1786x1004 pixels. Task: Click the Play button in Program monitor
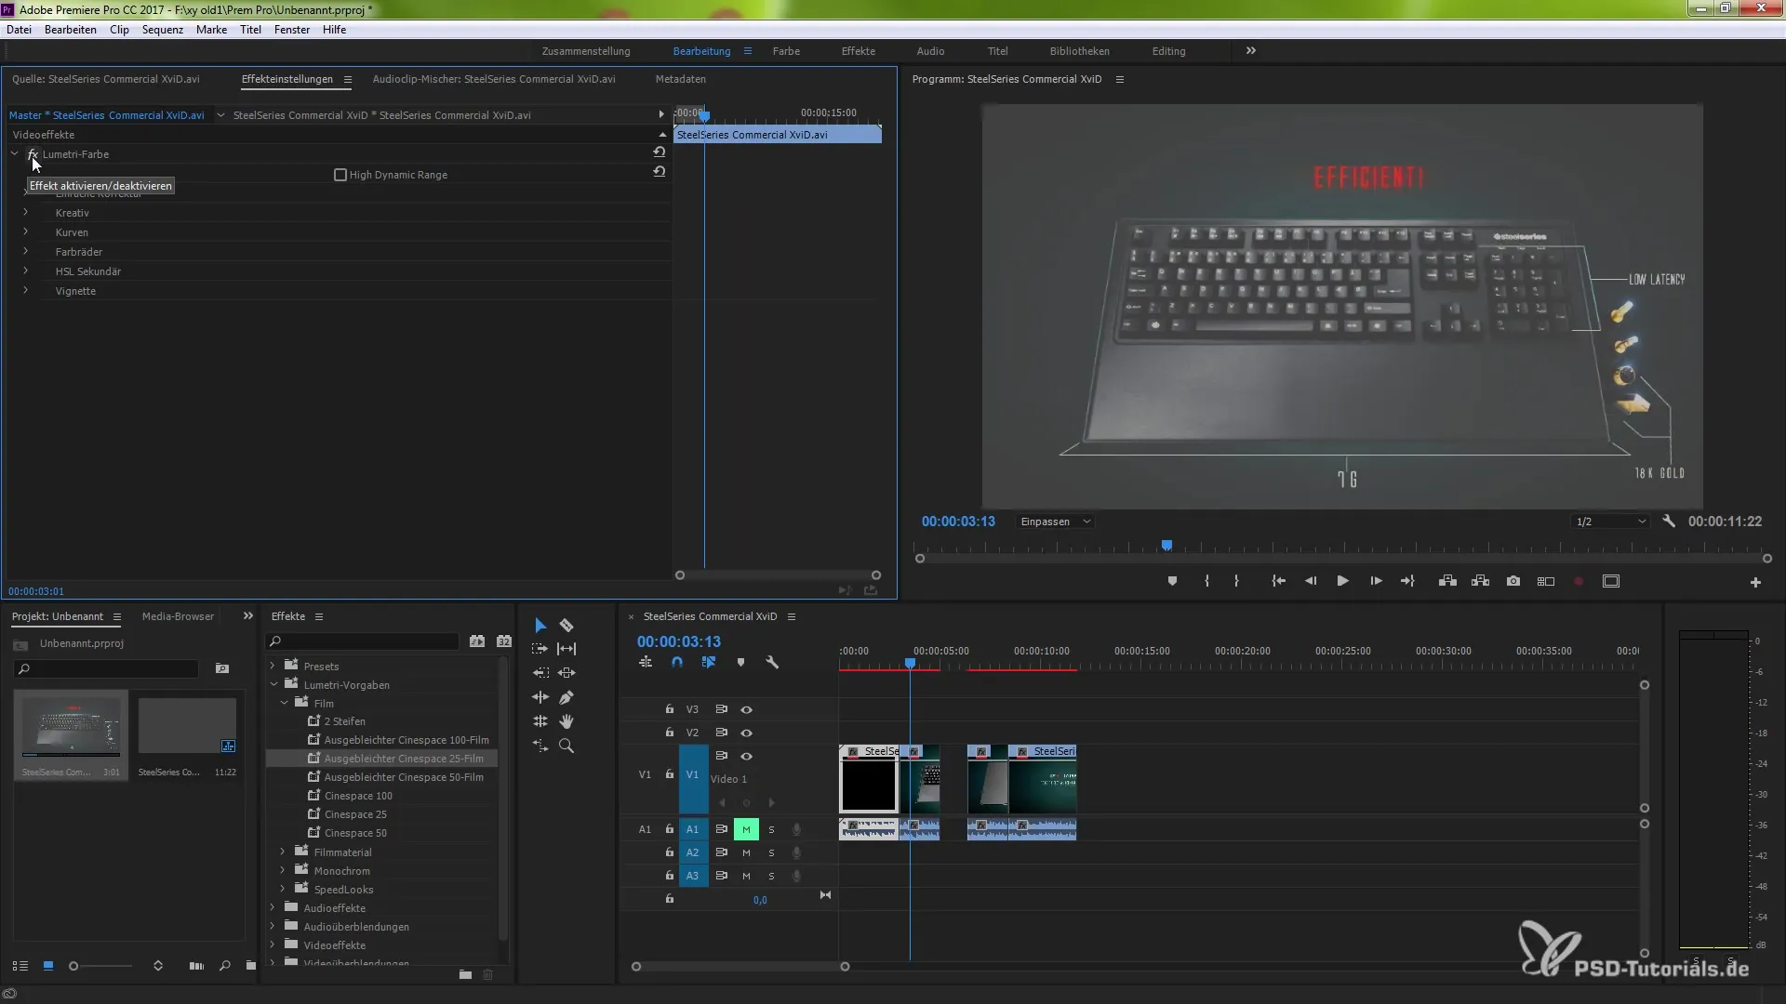(x=1342, y=581)
